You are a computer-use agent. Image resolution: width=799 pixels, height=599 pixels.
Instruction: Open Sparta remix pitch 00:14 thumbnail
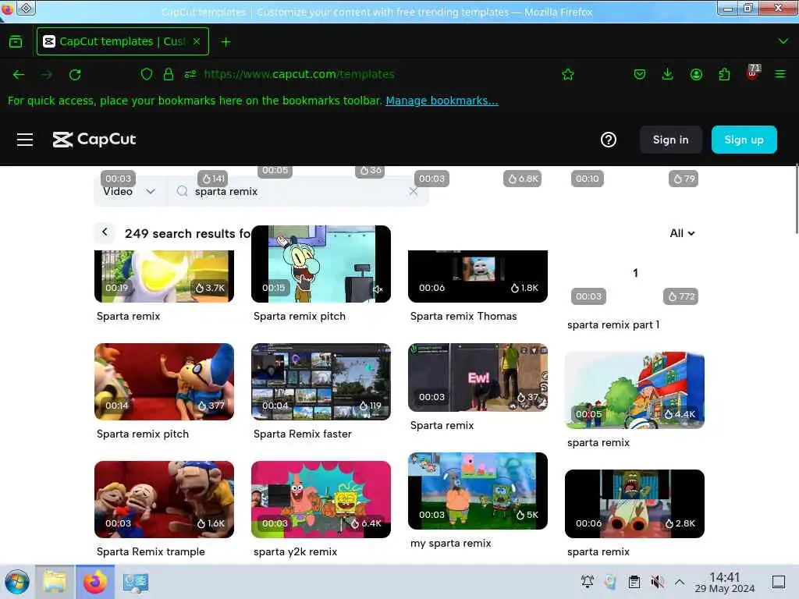164,381
